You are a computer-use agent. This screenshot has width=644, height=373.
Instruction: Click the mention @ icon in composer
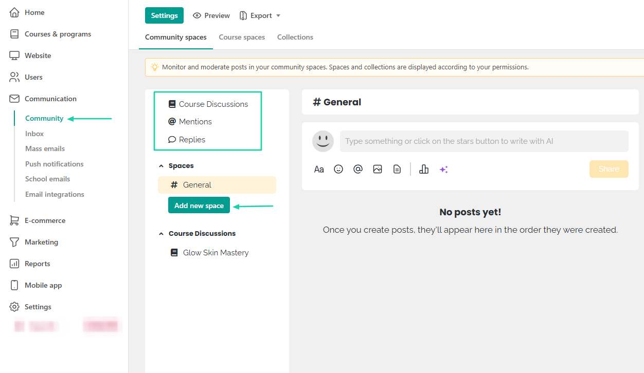coord(358,169)
